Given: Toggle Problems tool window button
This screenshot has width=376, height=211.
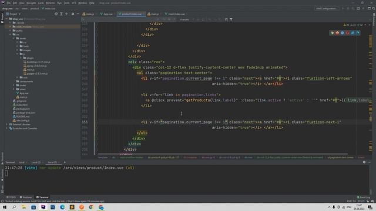Looking at the screenshot, I should point(26,198).
